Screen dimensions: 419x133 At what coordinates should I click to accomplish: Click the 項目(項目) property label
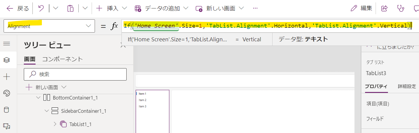pos(378,104)
